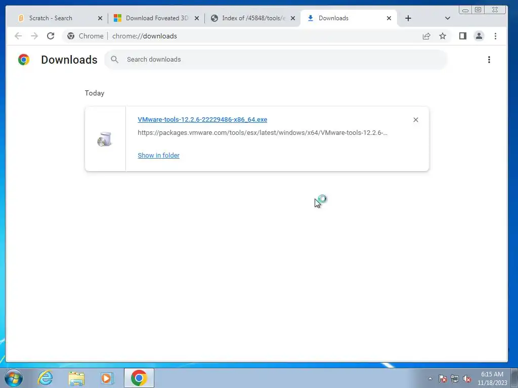Click the "Today" date heading
Viewport: 518px width, 388px height.
click(95, 93)
